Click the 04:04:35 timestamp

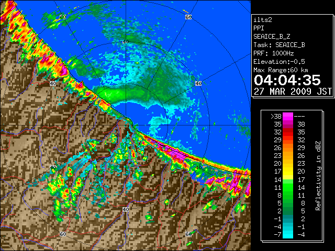(287, 80)
